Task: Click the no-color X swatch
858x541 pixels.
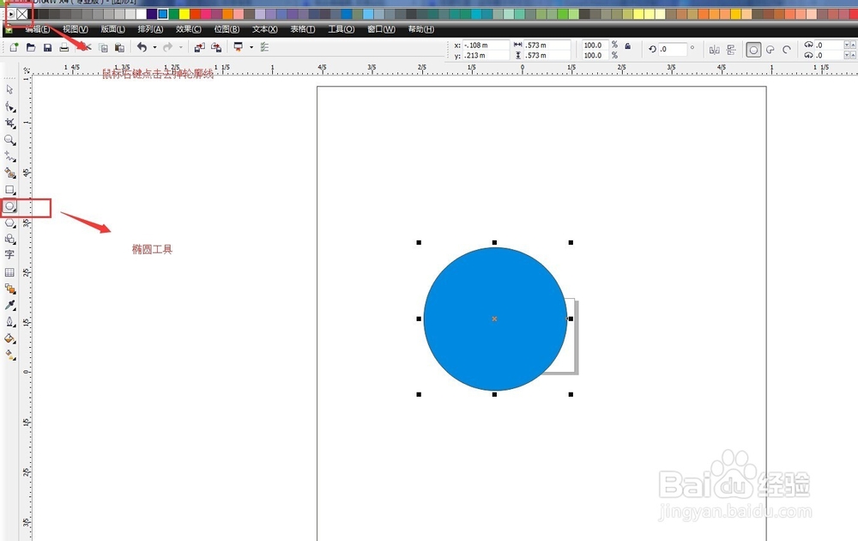Action: tap(22, 15)
